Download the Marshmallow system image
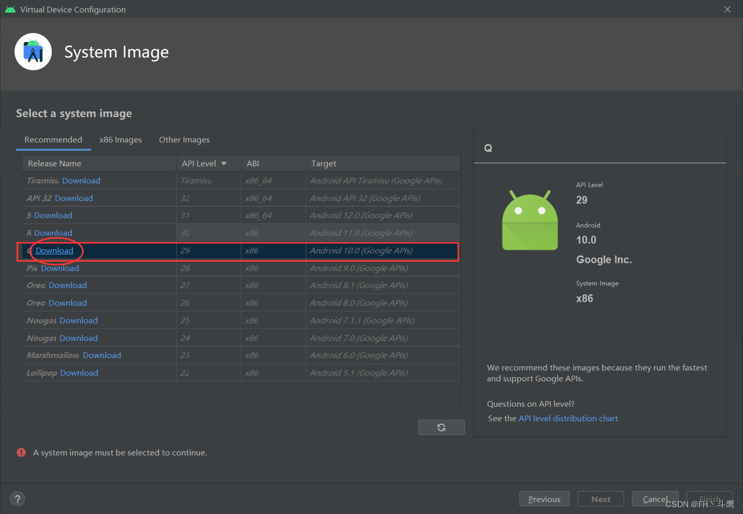This screenshot has width=743, height=514. [102, 355]
